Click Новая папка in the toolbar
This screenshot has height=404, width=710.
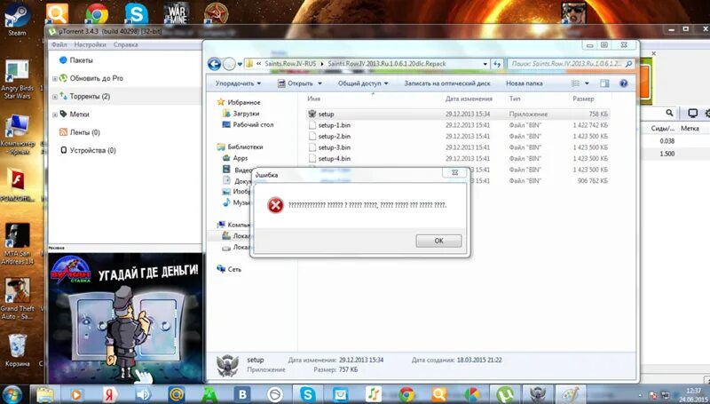524,83
